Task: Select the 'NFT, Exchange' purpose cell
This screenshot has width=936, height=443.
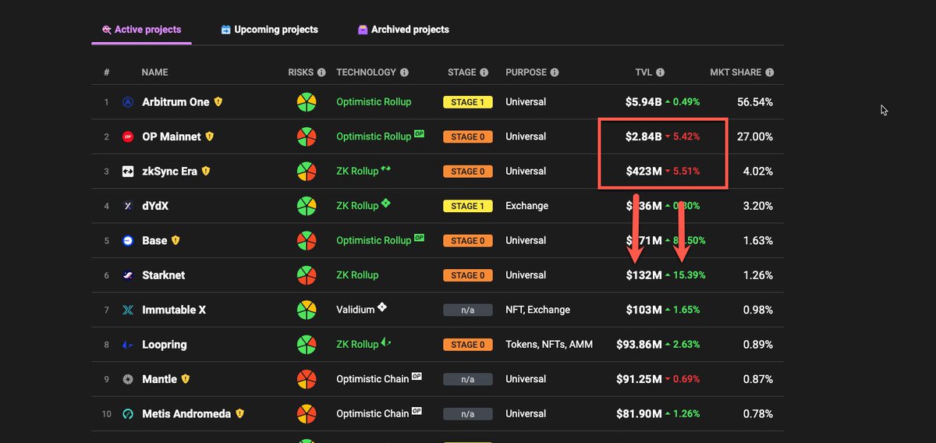Action: (537, 310)
